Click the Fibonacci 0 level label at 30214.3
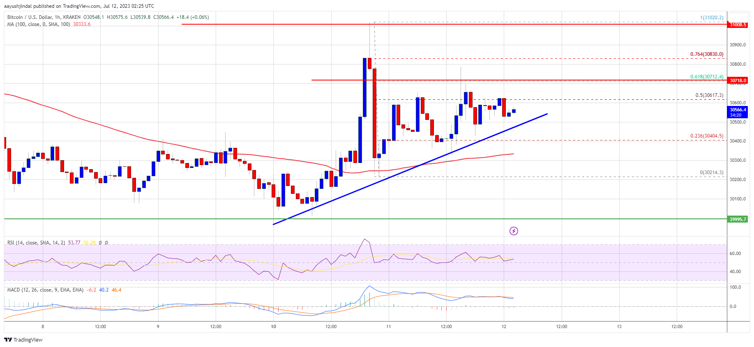Image resolution: width=754 pixels, height=347 pixels. pyautogui.click(x=712, y=172)
